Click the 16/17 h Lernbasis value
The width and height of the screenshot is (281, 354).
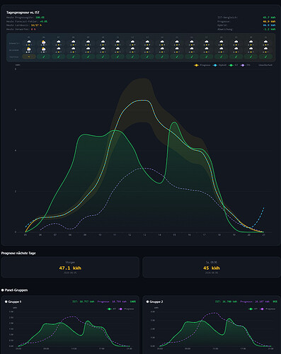click(36, 25)
